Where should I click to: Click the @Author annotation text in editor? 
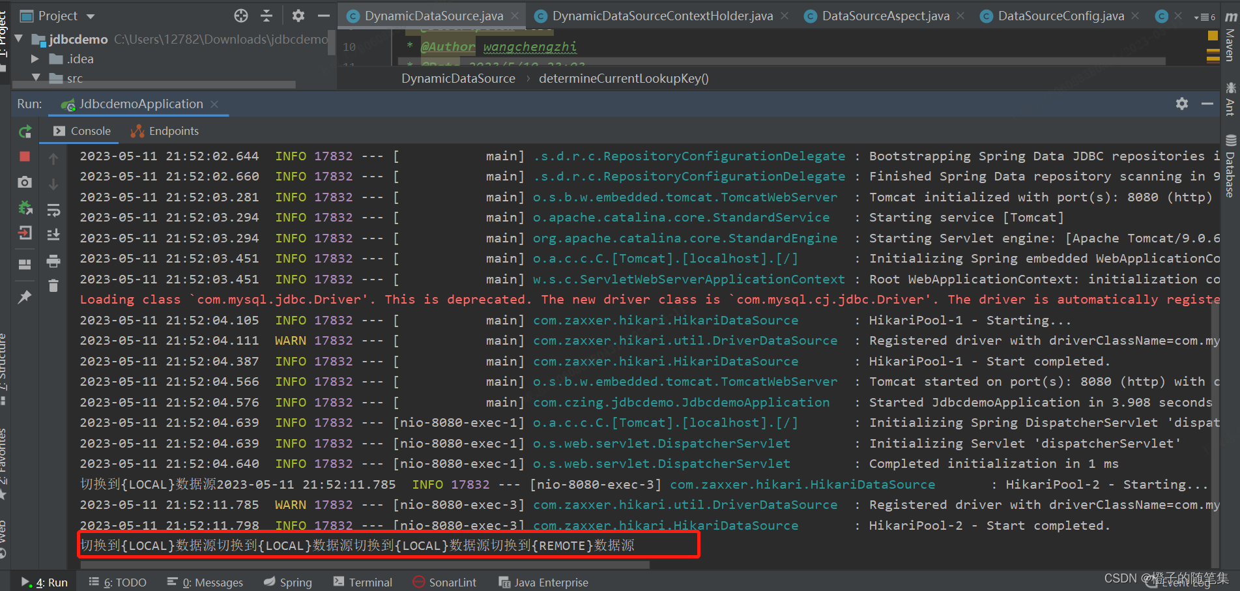[447, 46]
